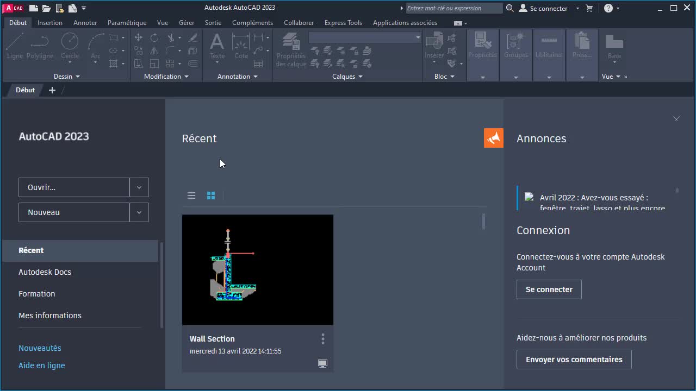Screen dimensions: 696x391
Task: Expand the Modification panel
Action: tap(166, 77)
